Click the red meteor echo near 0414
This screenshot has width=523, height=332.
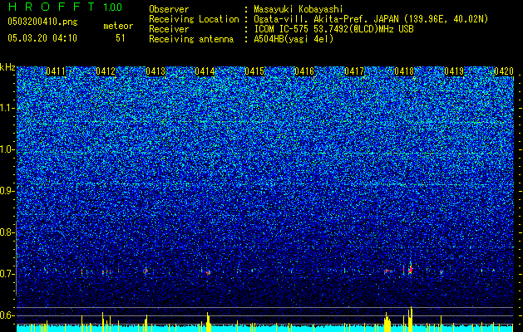pos(209,273)
